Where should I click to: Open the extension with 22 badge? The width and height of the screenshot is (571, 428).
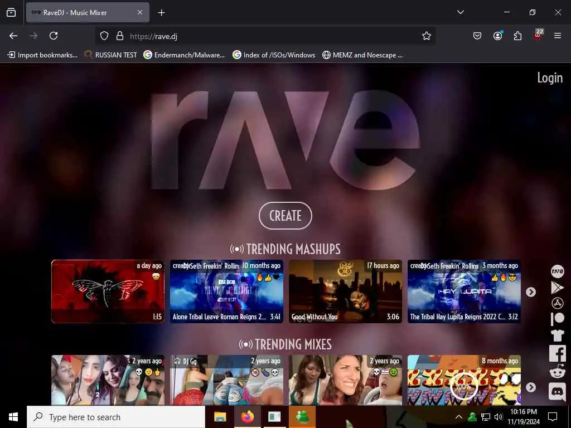538,35
